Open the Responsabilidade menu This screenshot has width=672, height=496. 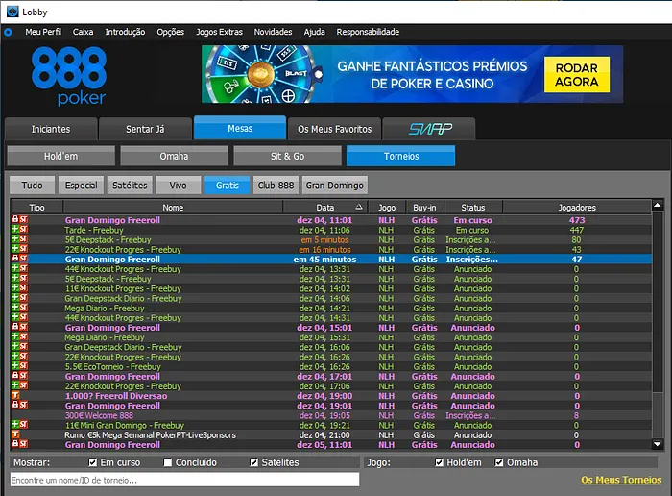(368, 32)
